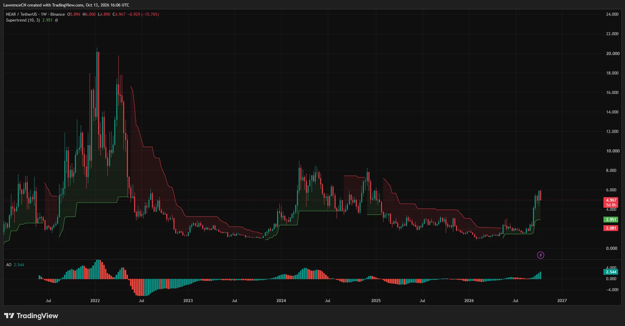Click the −4.000 AO scale label
The image size is (625, 326).
pos(612,290)
